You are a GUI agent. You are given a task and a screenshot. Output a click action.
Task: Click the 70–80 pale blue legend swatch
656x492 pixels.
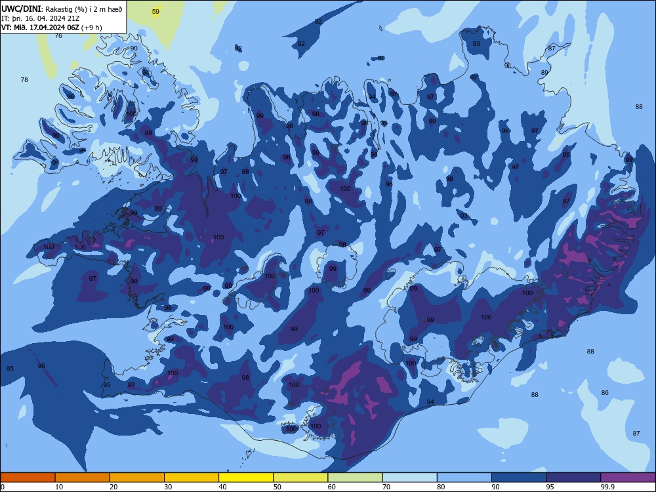(x=409, y=478)
